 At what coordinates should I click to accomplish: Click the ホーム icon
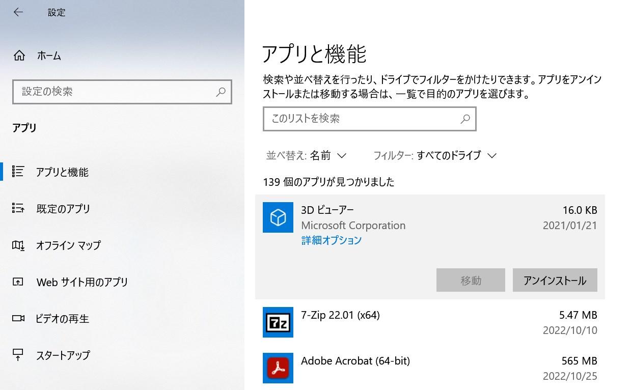click(x=18, y=56)
